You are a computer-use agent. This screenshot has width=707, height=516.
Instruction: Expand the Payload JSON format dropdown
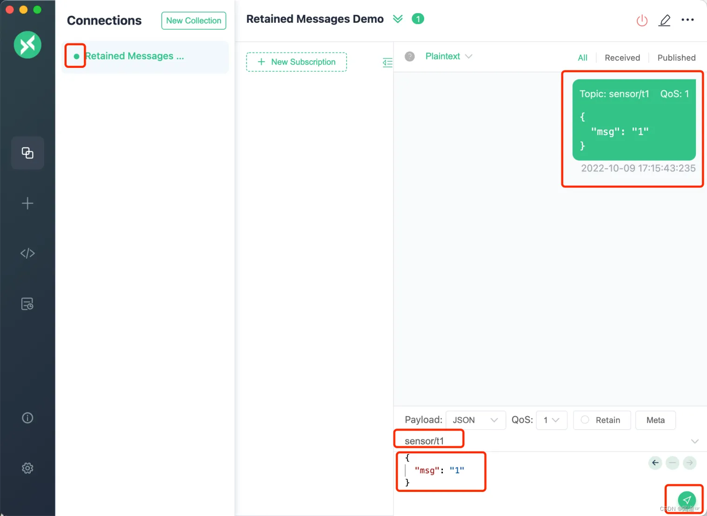point(475,420)
